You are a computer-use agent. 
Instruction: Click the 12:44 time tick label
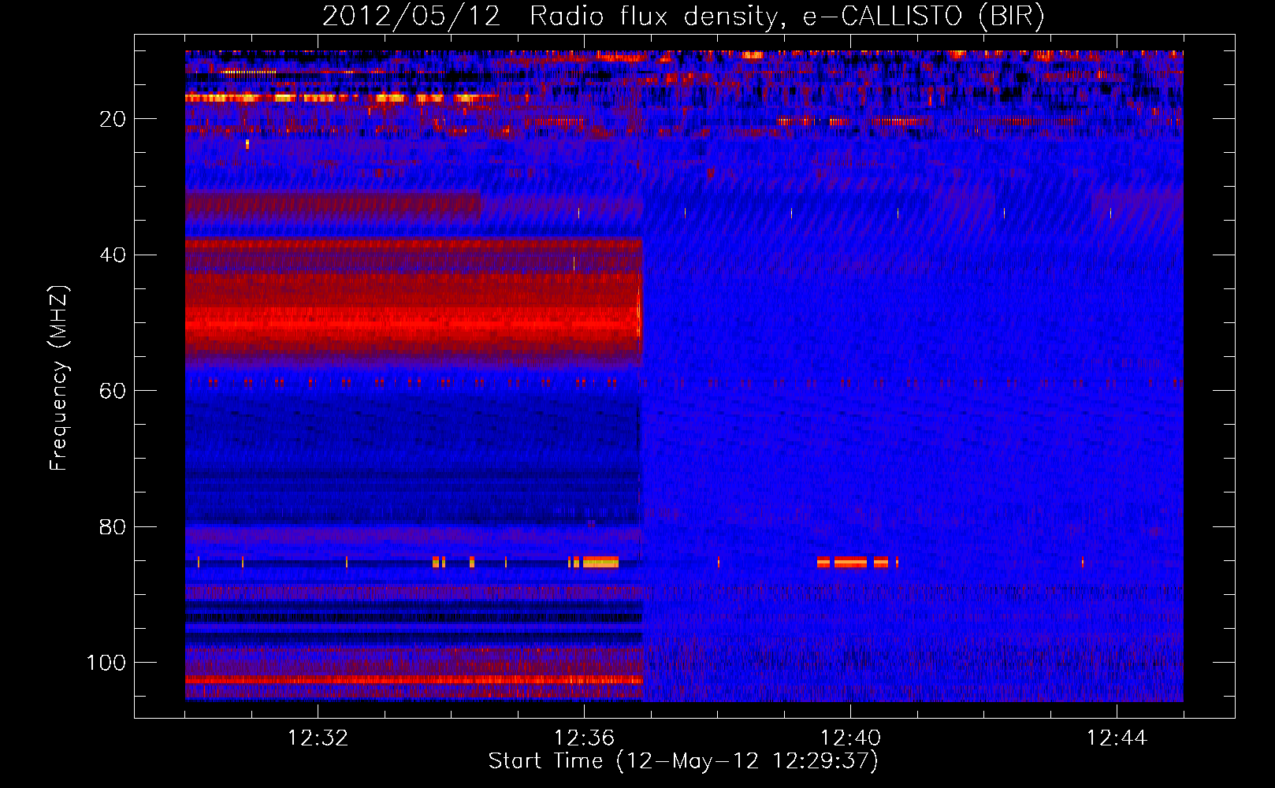pyautogui.click(x=1117, y=738)
